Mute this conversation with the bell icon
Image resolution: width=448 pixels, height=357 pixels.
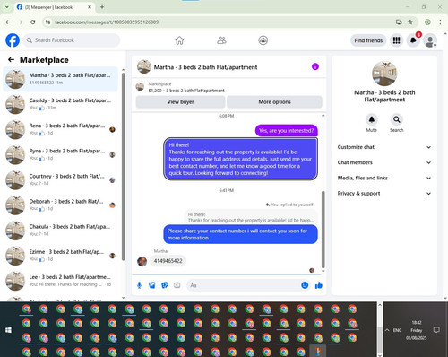coord(371,119)
